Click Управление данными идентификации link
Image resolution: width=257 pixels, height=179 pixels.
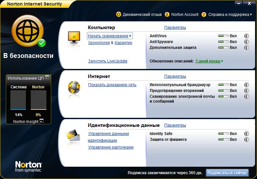[x=109, y=137]
